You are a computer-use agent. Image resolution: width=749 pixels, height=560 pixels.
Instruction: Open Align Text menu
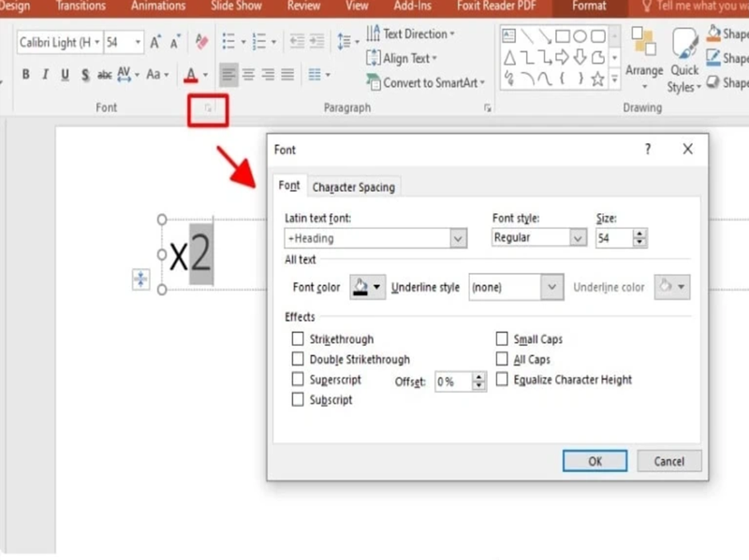tap(402, 58)
